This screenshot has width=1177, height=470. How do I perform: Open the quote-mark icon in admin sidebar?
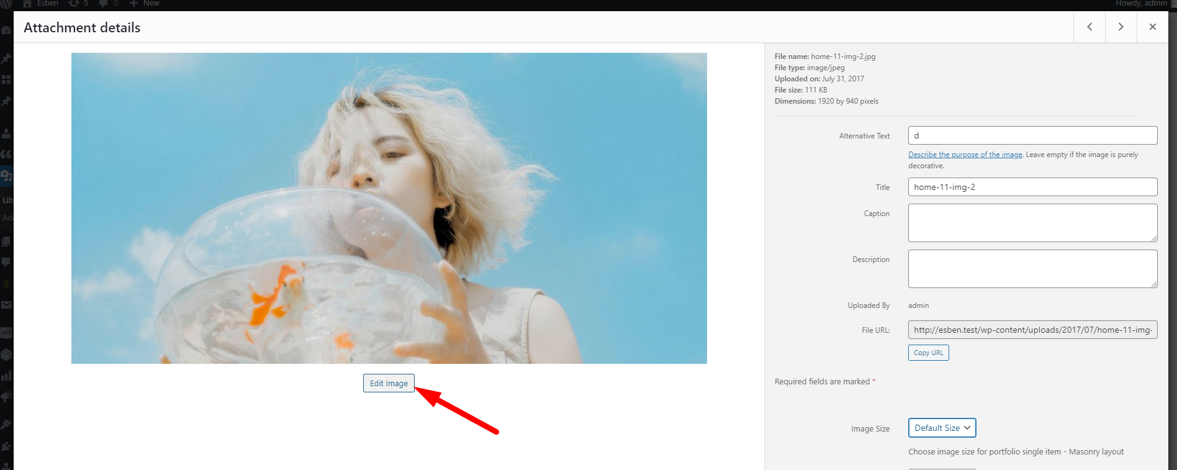coord(6,154)
